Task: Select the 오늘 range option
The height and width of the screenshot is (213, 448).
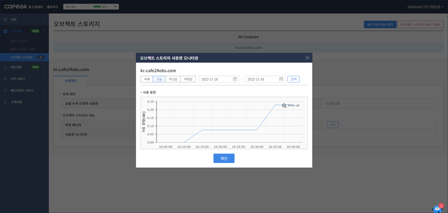Action: pos(159,79)
